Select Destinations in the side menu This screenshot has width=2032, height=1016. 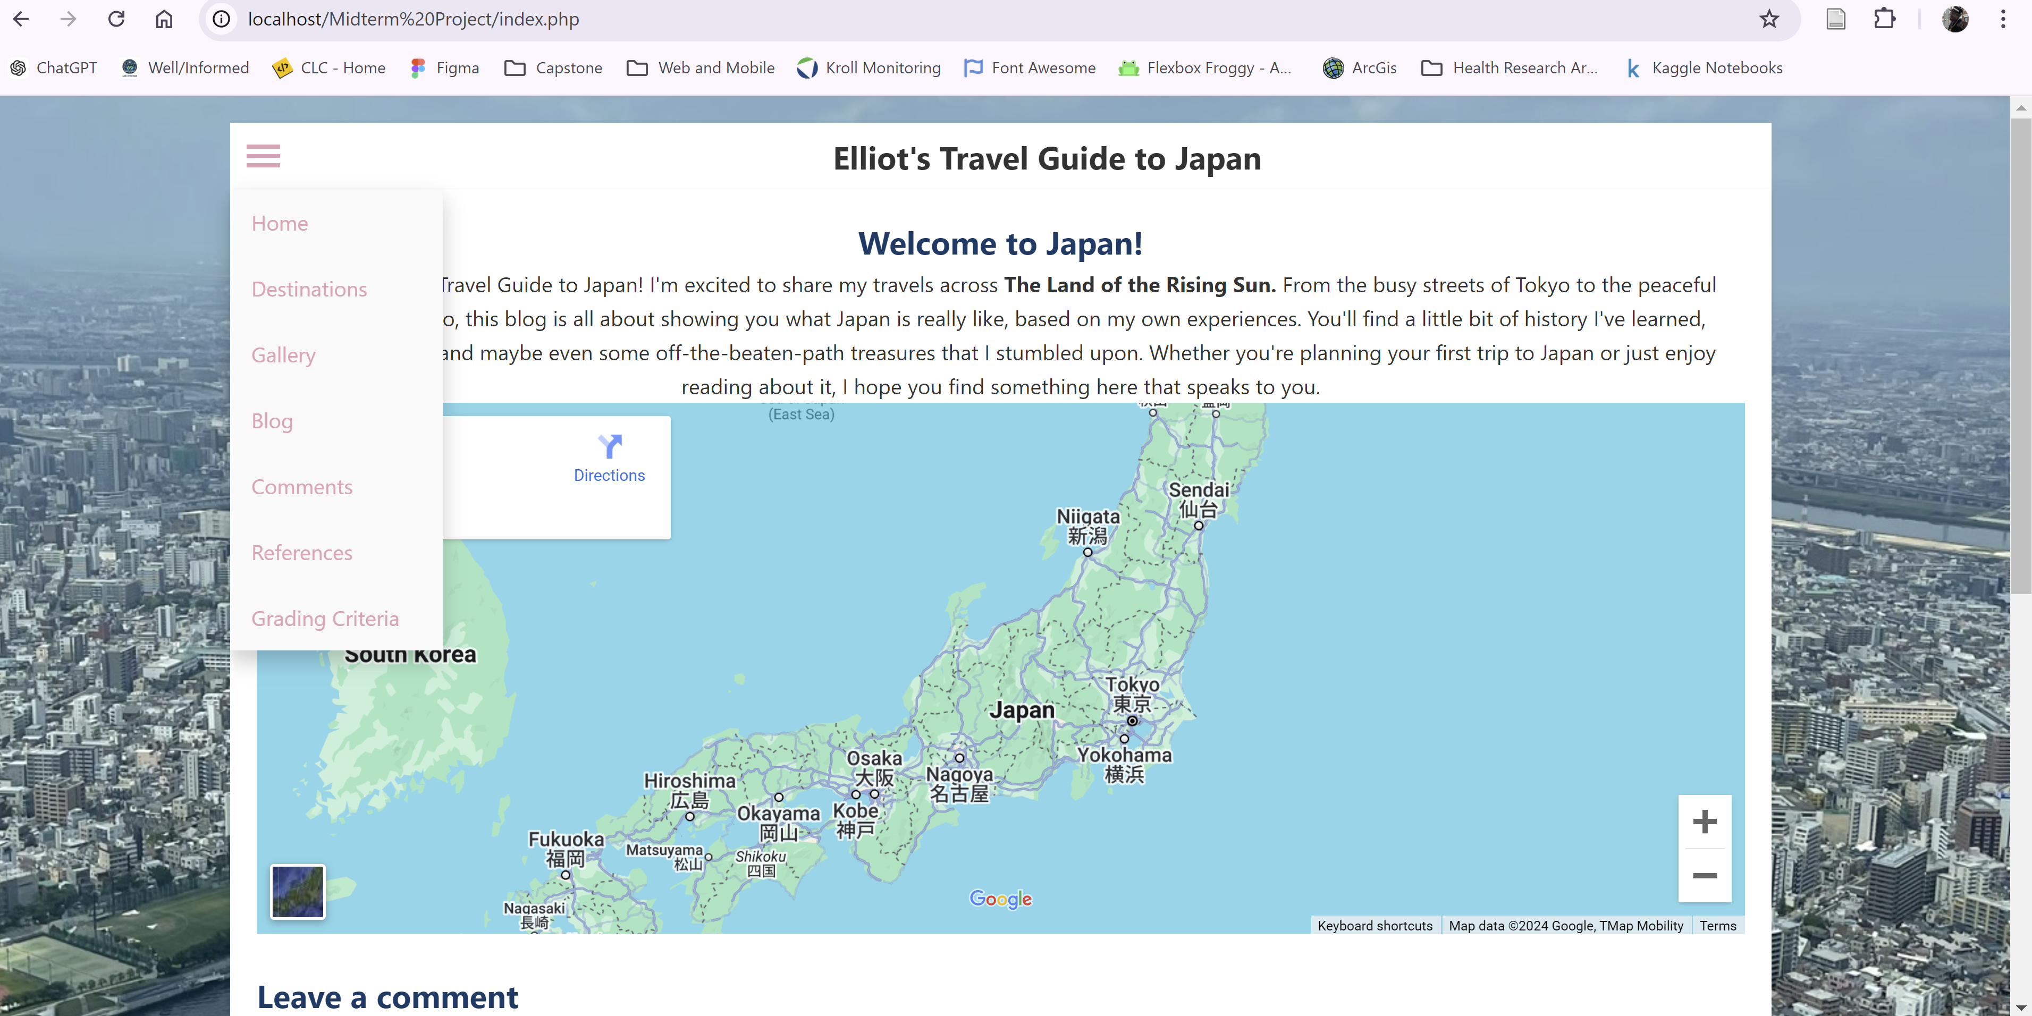pos(309,290)
